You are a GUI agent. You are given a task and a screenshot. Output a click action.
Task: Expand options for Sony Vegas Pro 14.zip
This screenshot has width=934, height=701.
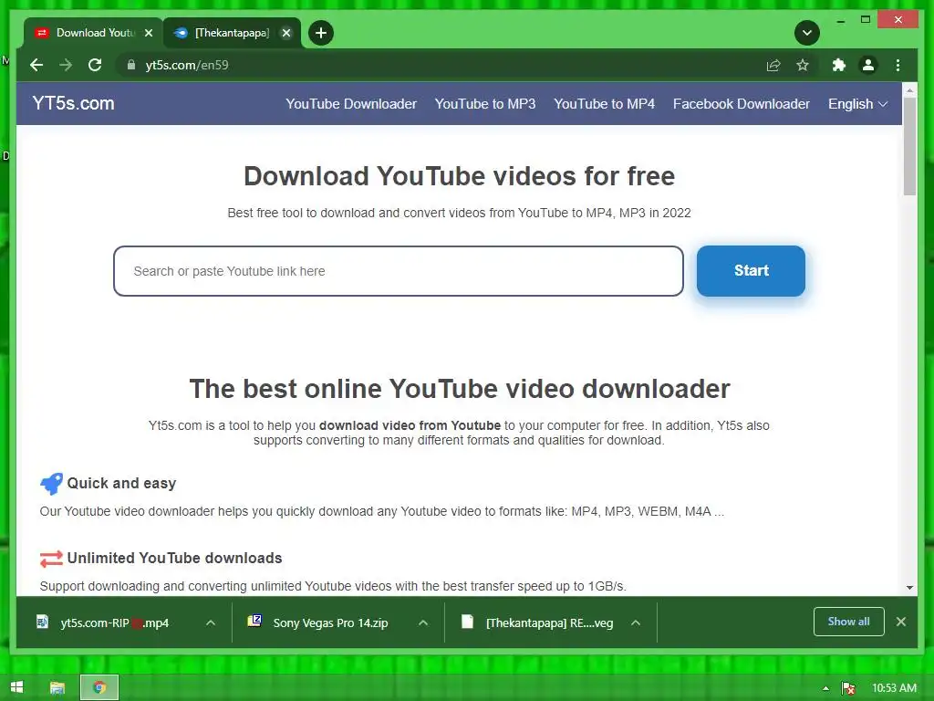click(x=423, y=623)
